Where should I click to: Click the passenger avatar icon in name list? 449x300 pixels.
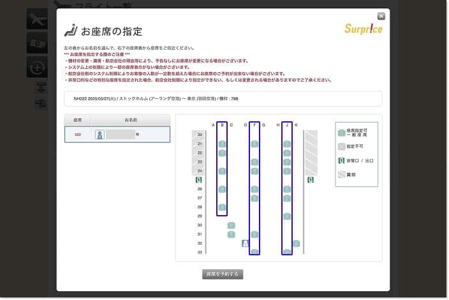tap(99, 135)
